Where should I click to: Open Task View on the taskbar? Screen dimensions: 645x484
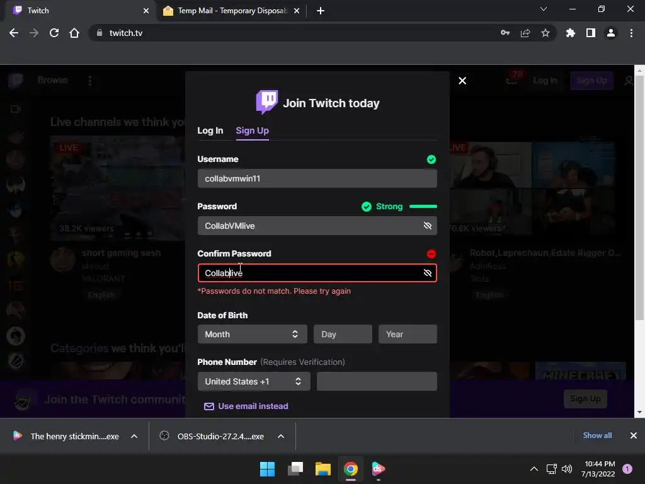tap(295, 469)
